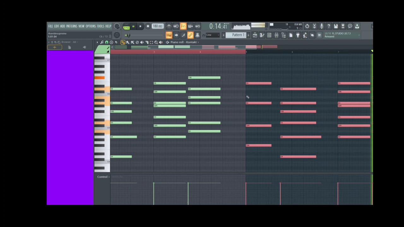
Task: Open the ADD menu
Action: click(62, 26)
